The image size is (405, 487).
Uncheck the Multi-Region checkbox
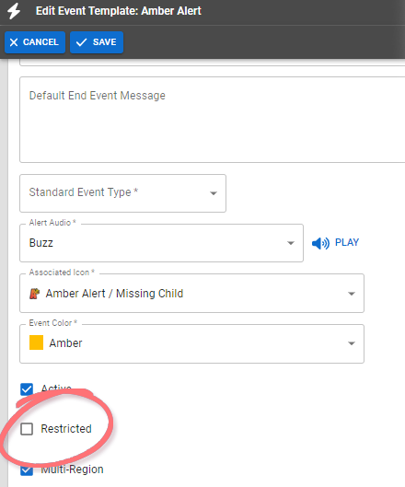pyautogui.click(x=27, y=470)
